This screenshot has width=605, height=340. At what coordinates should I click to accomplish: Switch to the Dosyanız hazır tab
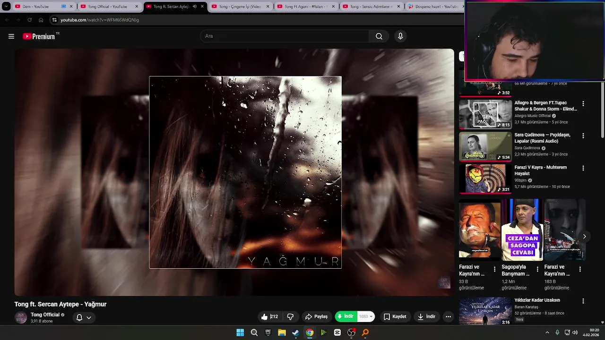pyautogui.click(x=435, y=7)
